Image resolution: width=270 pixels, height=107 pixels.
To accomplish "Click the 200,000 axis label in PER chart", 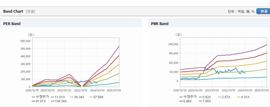I will (x=25, y=71).
